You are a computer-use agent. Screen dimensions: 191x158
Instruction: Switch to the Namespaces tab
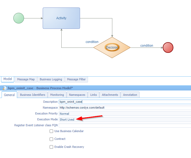[x=77, y=95]
